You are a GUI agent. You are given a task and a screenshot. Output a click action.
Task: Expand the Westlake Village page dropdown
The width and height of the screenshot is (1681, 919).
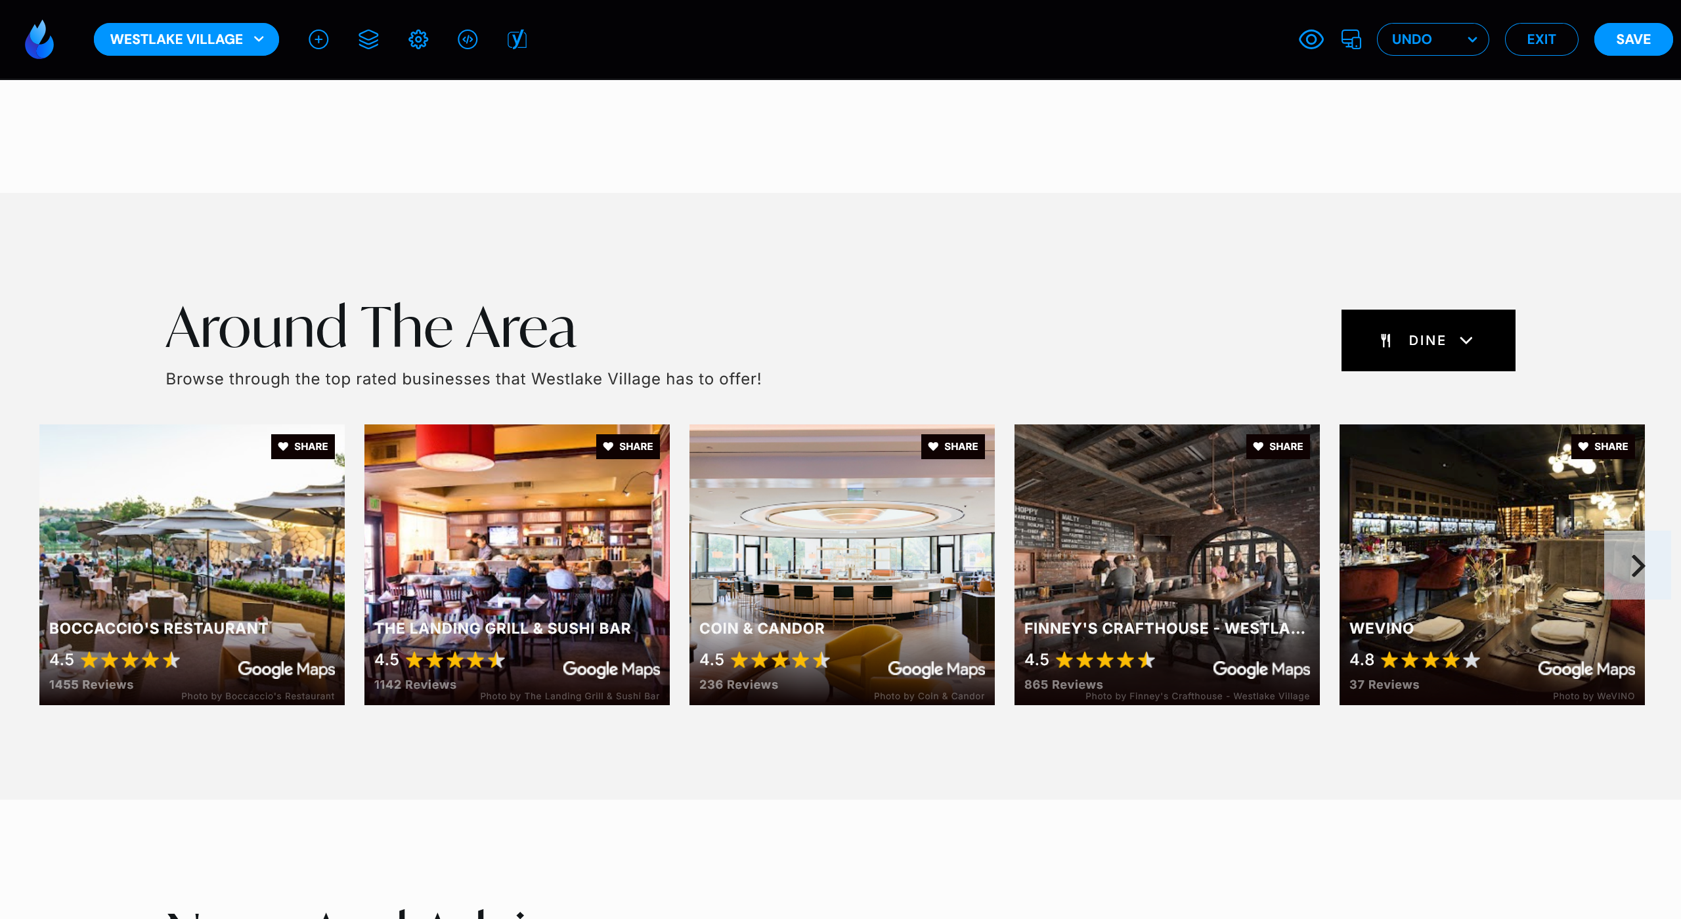tap(186, 39)
